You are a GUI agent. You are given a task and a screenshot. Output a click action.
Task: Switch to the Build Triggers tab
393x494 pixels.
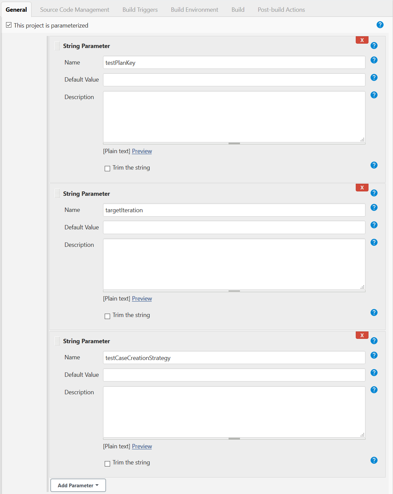(140, 9)
